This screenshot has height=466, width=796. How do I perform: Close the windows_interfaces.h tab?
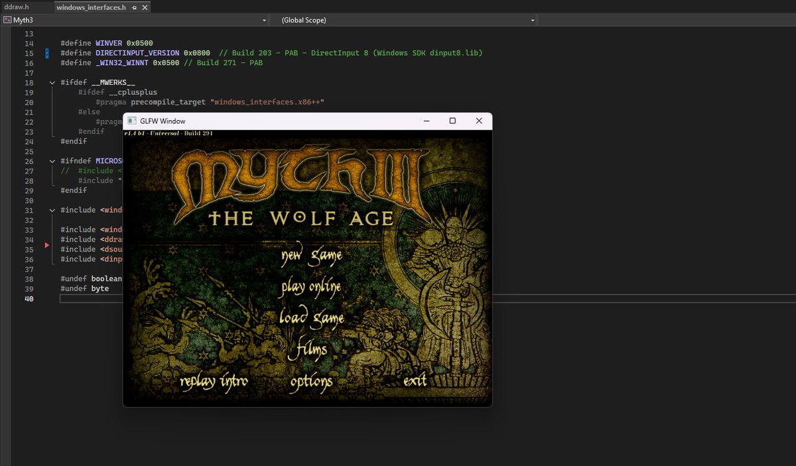coord(145,7)
